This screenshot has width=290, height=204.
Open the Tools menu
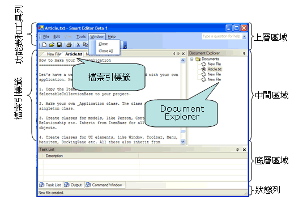pyautogui.click(x=81, y=36)
